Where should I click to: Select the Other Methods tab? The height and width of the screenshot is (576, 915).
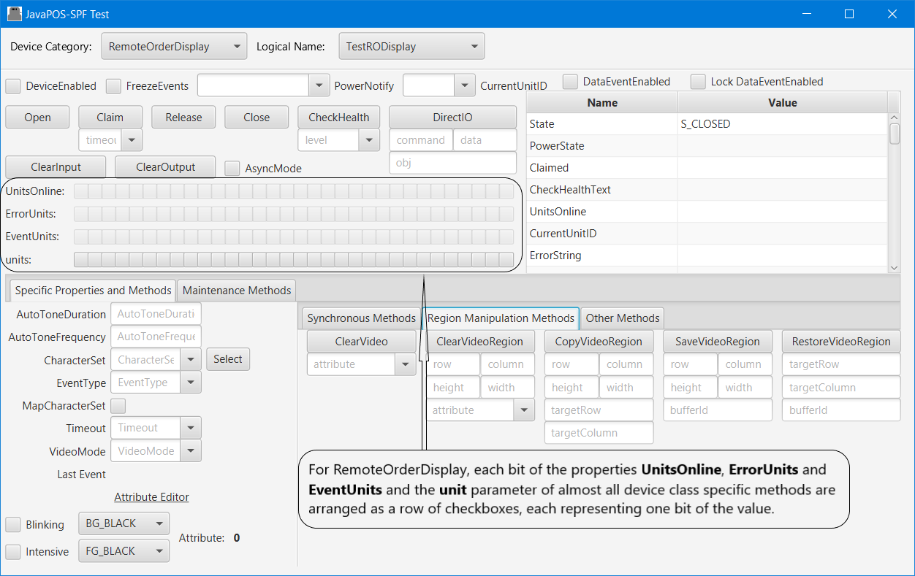point(622,318)
